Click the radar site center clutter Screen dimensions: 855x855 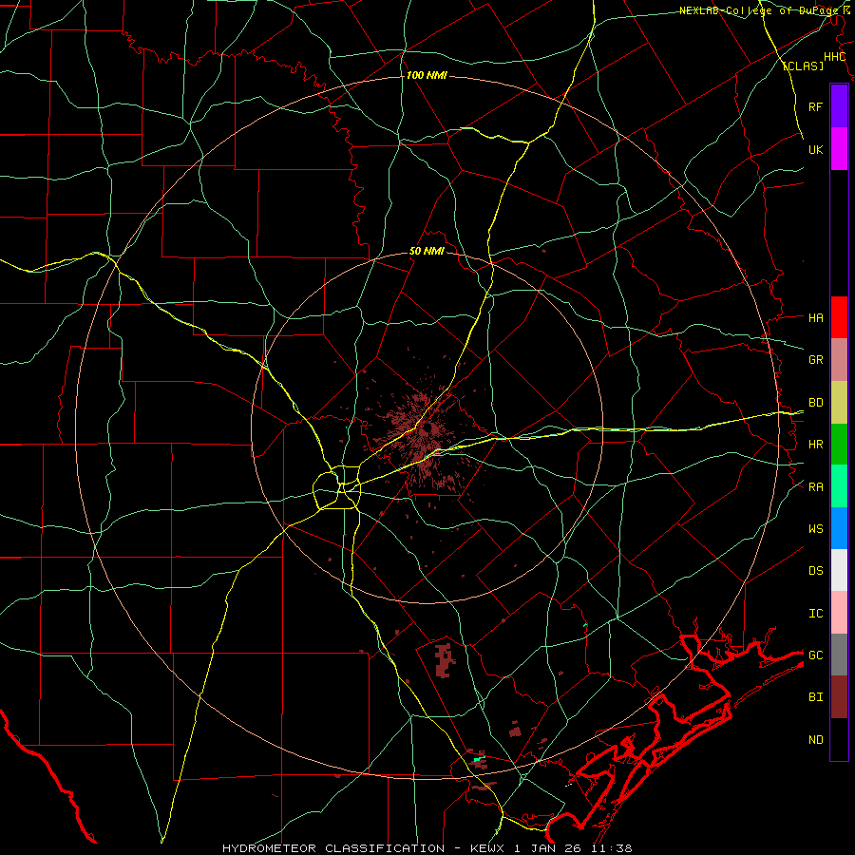[427, 430]
